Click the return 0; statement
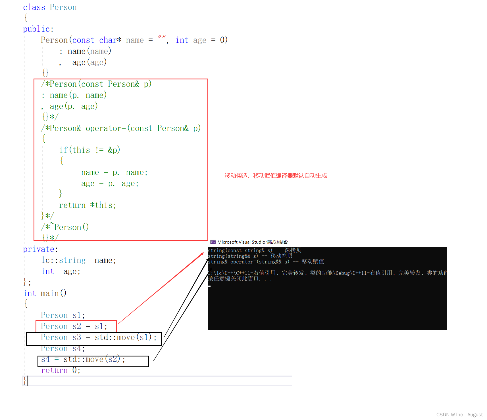Screen dimensions: 487x420 point(60,370)
